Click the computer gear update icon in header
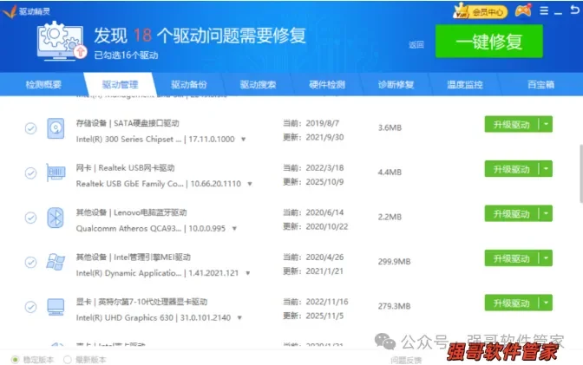 (62, 41)
